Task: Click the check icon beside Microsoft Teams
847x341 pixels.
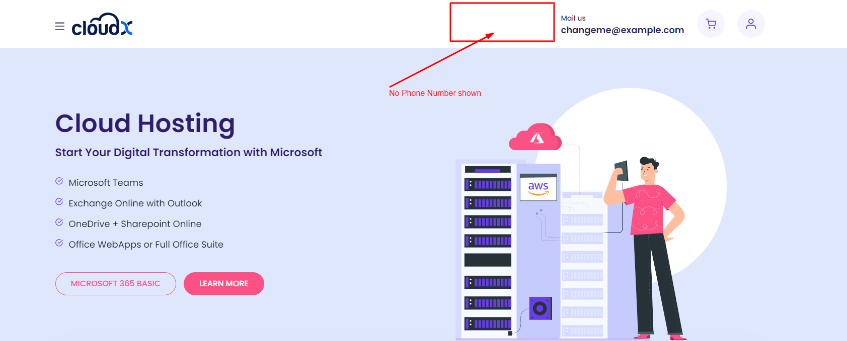Action: pos(59,181)
